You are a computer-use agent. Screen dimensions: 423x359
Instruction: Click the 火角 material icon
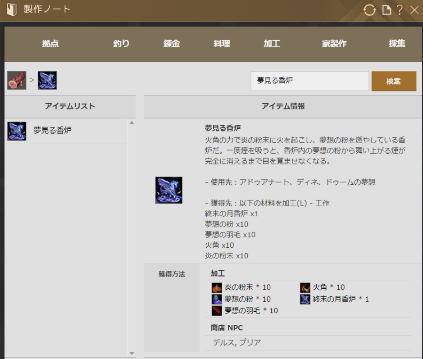click(305, 287)
